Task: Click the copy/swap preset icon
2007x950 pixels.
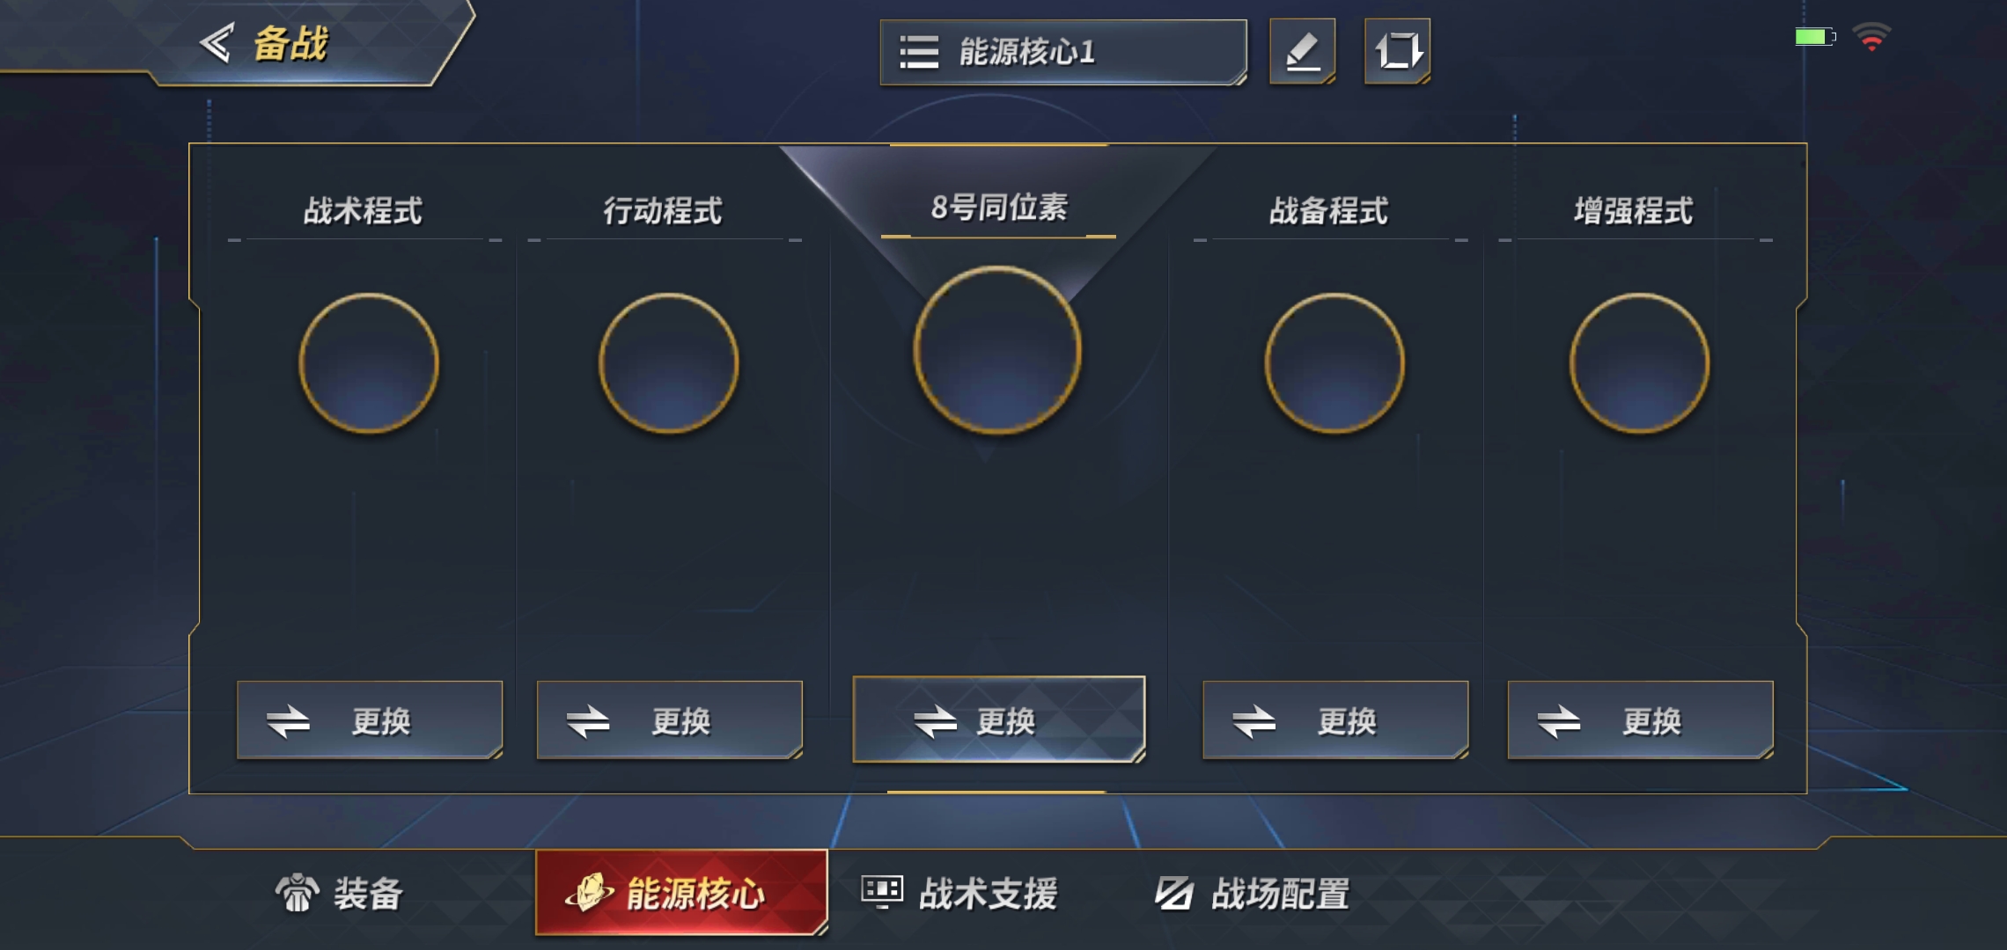Action: point(1397,51)
